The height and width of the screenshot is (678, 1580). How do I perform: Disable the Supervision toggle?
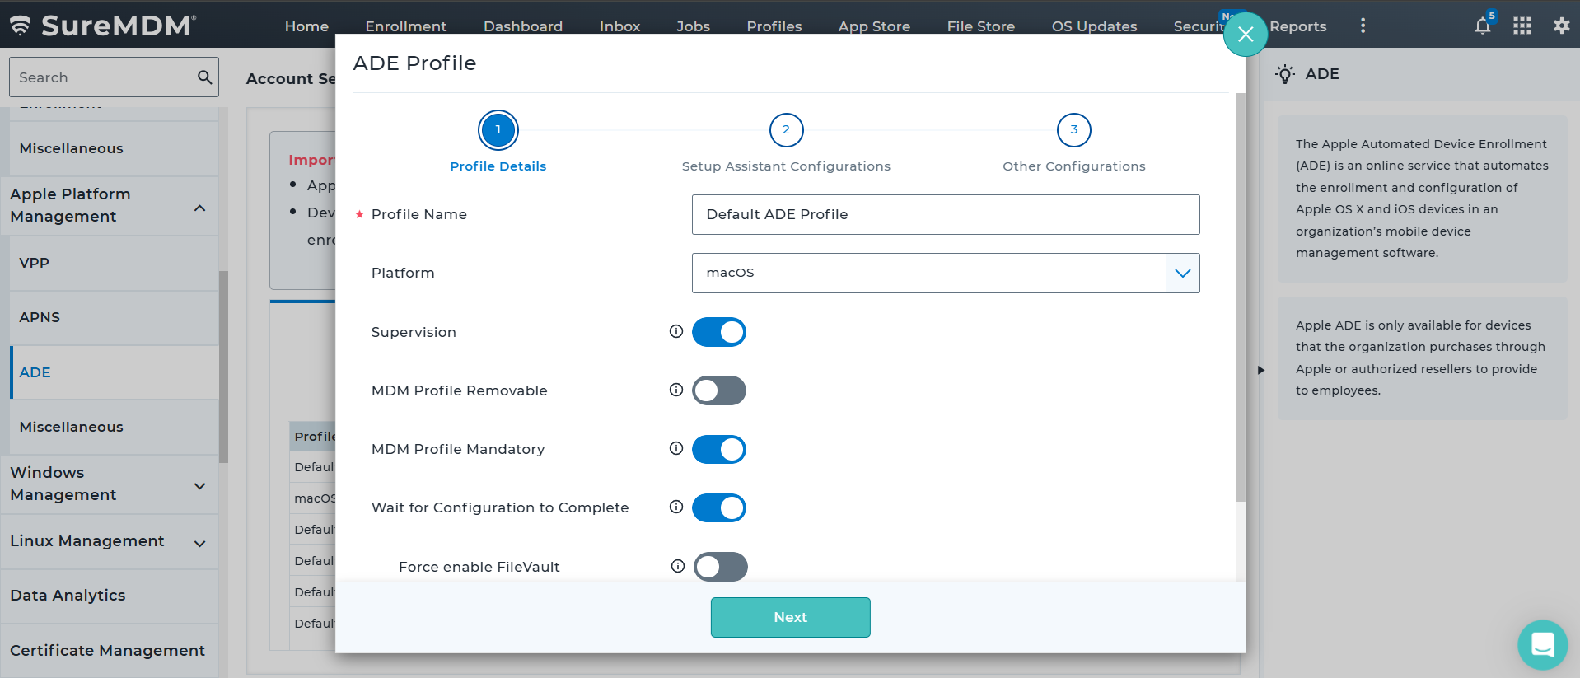pyautogui.click(x=718, y=332)
